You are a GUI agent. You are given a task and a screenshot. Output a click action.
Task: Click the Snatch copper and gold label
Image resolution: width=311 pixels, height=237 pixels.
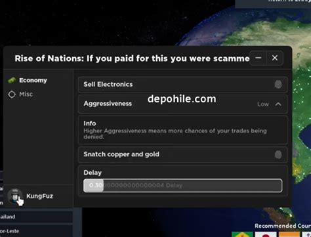(121, 154)
